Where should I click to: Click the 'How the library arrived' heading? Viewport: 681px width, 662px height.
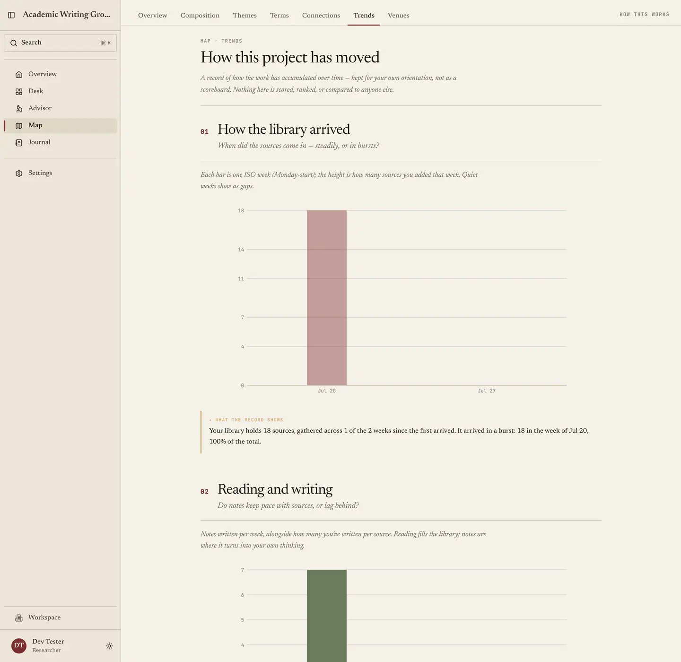(x=284, y=130)
